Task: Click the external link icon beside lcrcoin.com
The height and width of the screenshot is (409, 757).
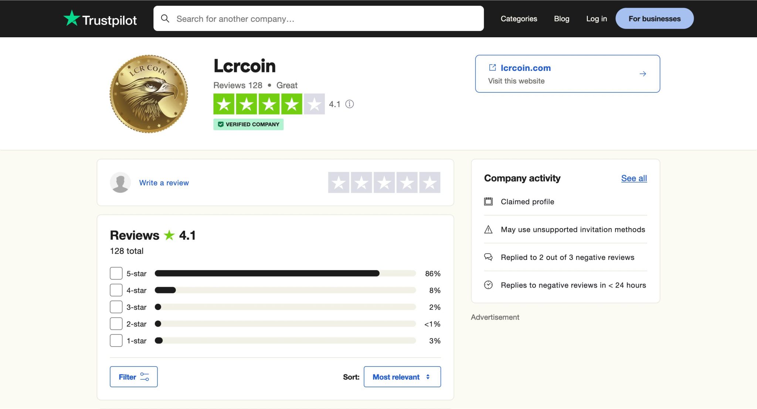Action: [492, 68]
